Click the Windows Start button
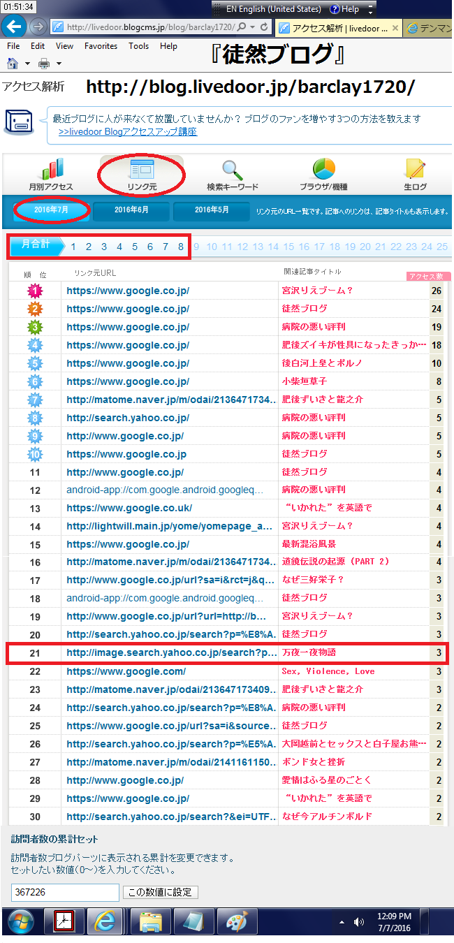The height and width of the screenshot is (943, 454). 21,922
